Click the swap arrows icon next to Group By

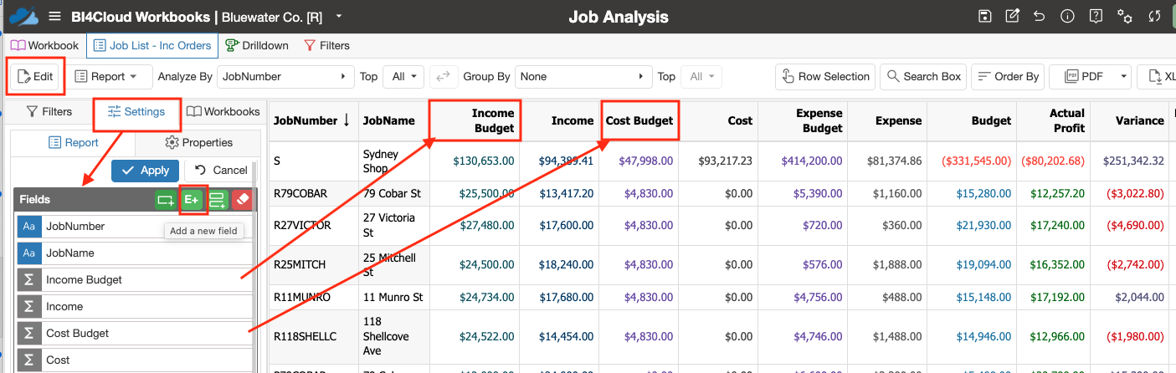click(444, 76)
